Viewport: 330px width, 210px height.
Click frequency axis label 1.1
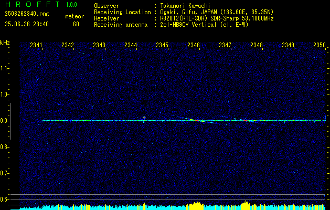click(4, 68)
